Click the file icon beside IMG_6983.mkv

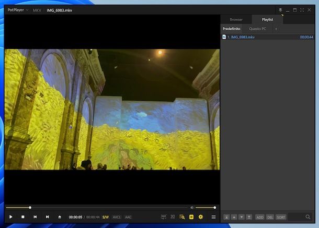(224, 37)
